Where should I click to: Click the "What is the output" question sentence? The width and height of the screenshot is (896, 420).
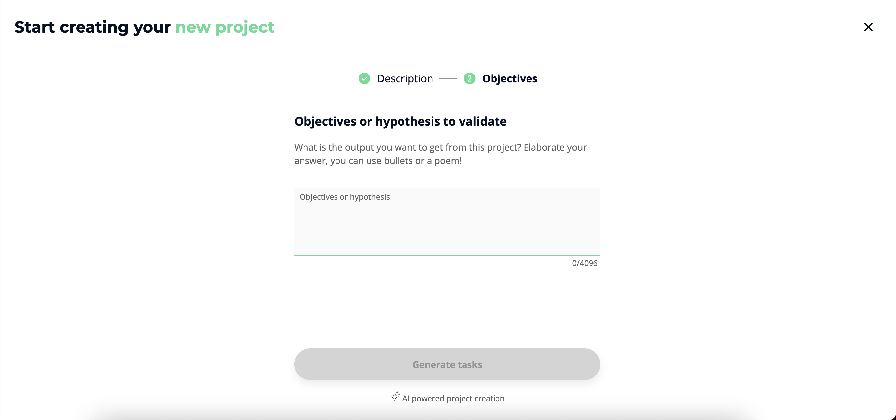point(407,147)
